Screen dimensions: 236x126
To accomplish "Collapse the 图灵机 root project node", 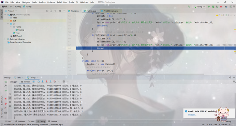I will (x=5, y=15).
